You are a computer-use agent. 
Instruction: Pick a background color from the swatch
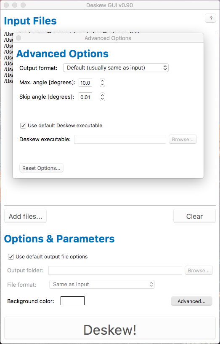click(72, 301)
